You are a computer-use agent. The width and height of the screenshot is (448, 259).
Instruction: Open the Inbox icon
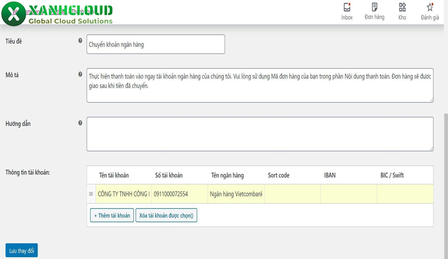click(347, 8)
